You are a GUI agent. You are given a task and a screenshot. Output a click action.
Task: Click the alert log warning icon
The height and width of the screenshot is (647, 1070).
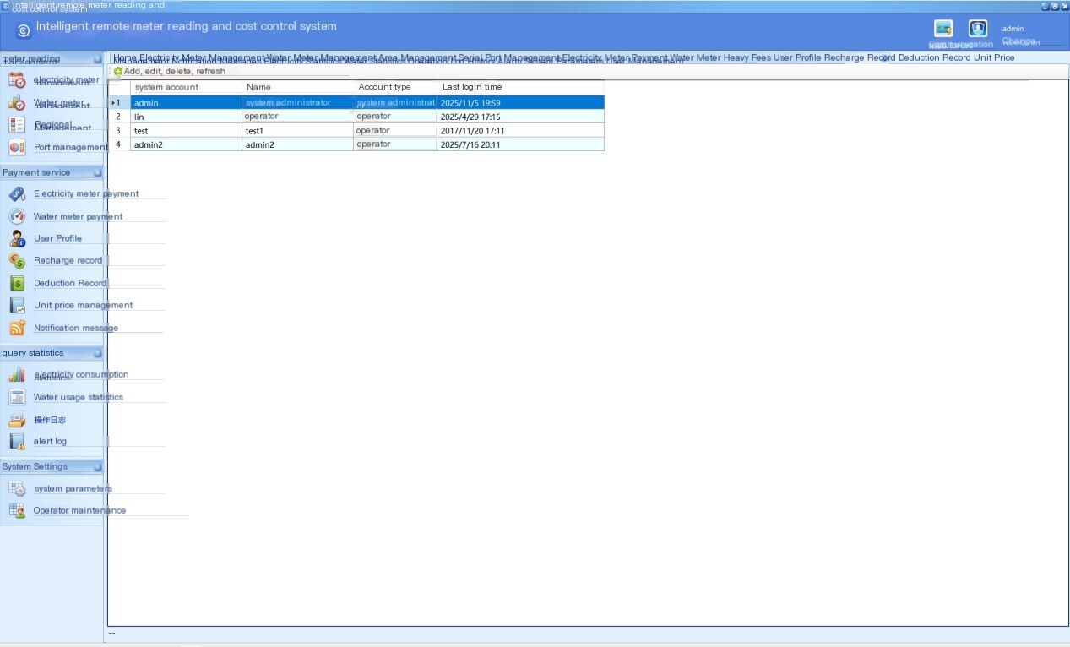tap(17, 441)
